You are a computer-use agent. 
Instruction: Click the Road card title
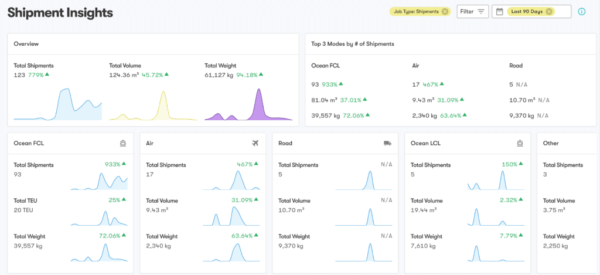pyautogui.click(x=285, y=143)
